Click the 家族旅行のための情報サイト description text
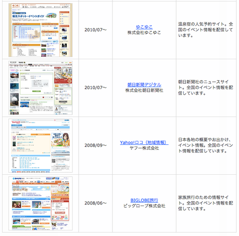The height and width of the screenshot is (236, 239). tap(206, 203)
